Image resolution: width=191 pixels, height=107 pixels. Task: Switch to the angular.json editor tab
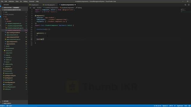point(35,5)
